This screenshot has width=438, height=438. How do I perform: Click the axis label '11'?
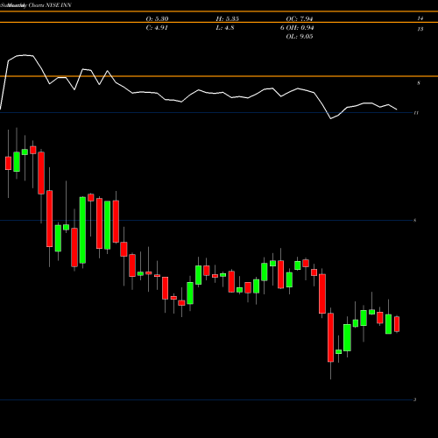coord(416,113)
